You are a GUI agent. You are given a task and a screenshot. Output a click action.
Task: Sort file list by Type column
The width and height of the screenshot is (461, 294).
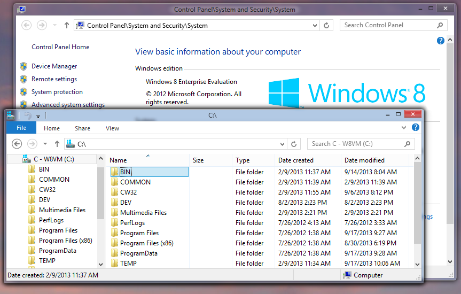click(253, 160)
